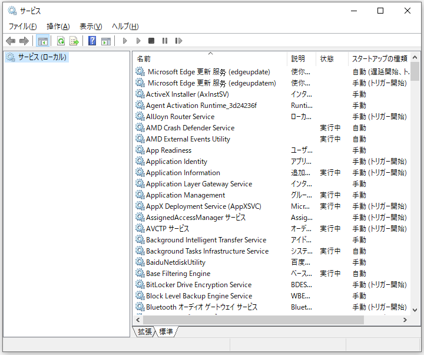
Task: Click the Stop service icon
Action: (x=151, y=41)
